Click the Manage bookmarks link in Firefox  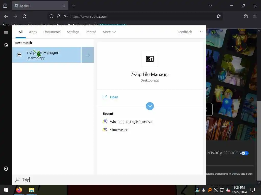coord(113,25)
